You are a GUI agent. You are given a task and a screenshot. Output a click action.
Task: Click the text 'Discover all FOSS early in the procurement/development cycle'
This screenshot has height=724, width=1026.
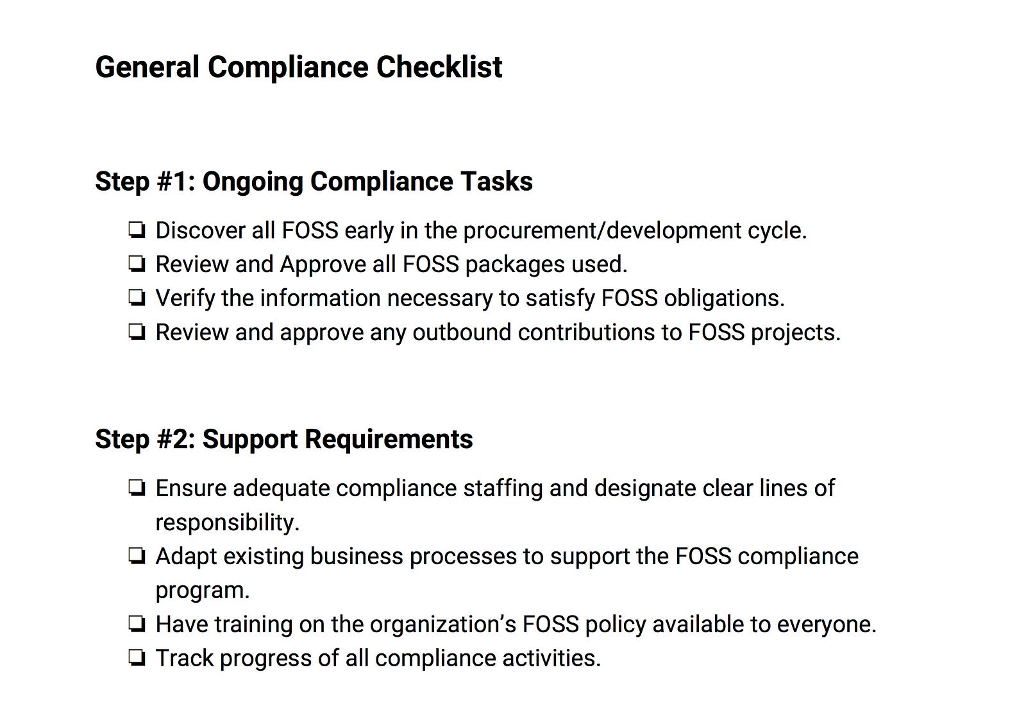coord(481,230)
